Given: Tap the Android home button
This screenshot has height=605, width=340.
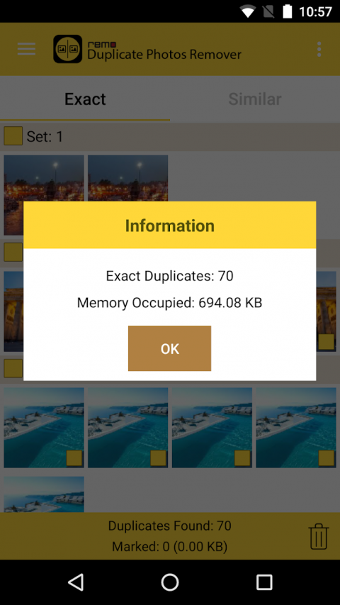Looking at the screenshot, I should click(x=170, y=582).
